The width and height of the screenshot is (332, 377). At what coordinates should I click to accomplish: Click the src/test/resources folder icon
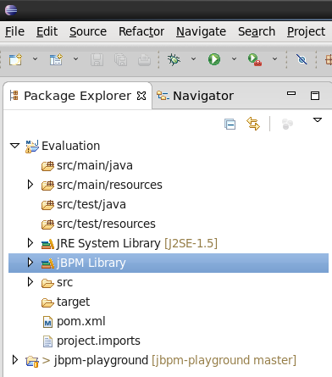point(47,225)
